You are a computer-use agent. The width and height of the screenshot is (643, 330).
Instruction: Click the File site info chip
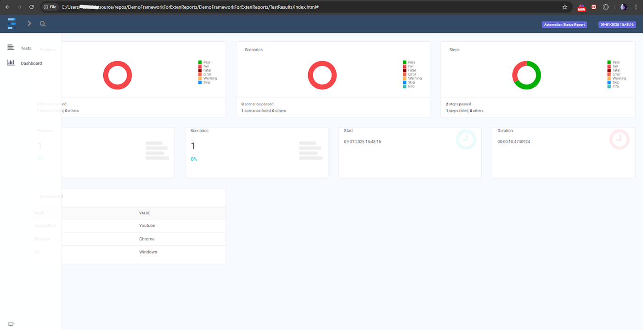point(50,7)
